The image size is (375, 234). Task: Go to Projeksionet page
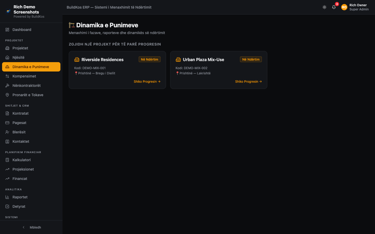click(31, 169)
